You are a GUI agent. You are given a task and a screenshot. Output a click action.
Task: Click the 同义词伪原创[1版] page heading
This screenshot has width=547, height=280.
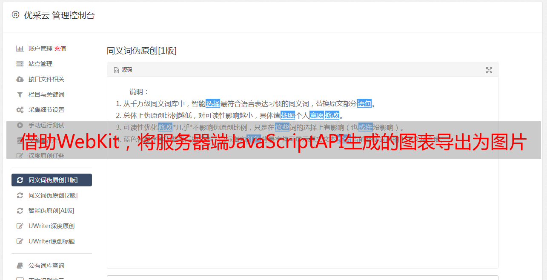click(142, 51)
